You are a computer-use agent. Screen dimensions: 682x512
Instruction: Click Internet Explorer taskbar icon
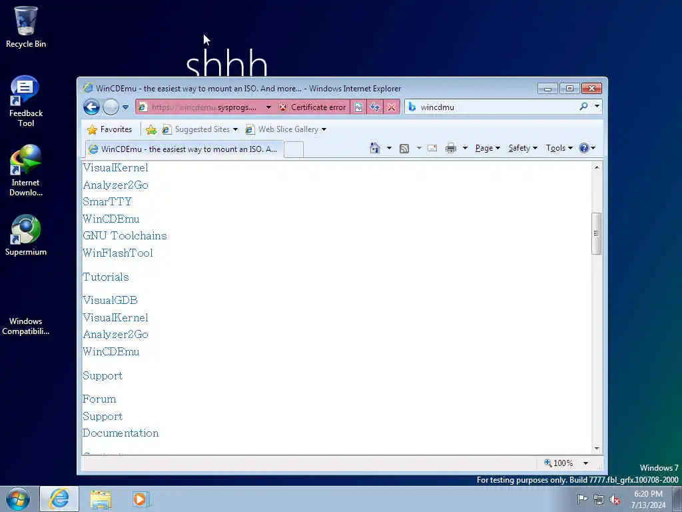(59, 499)
